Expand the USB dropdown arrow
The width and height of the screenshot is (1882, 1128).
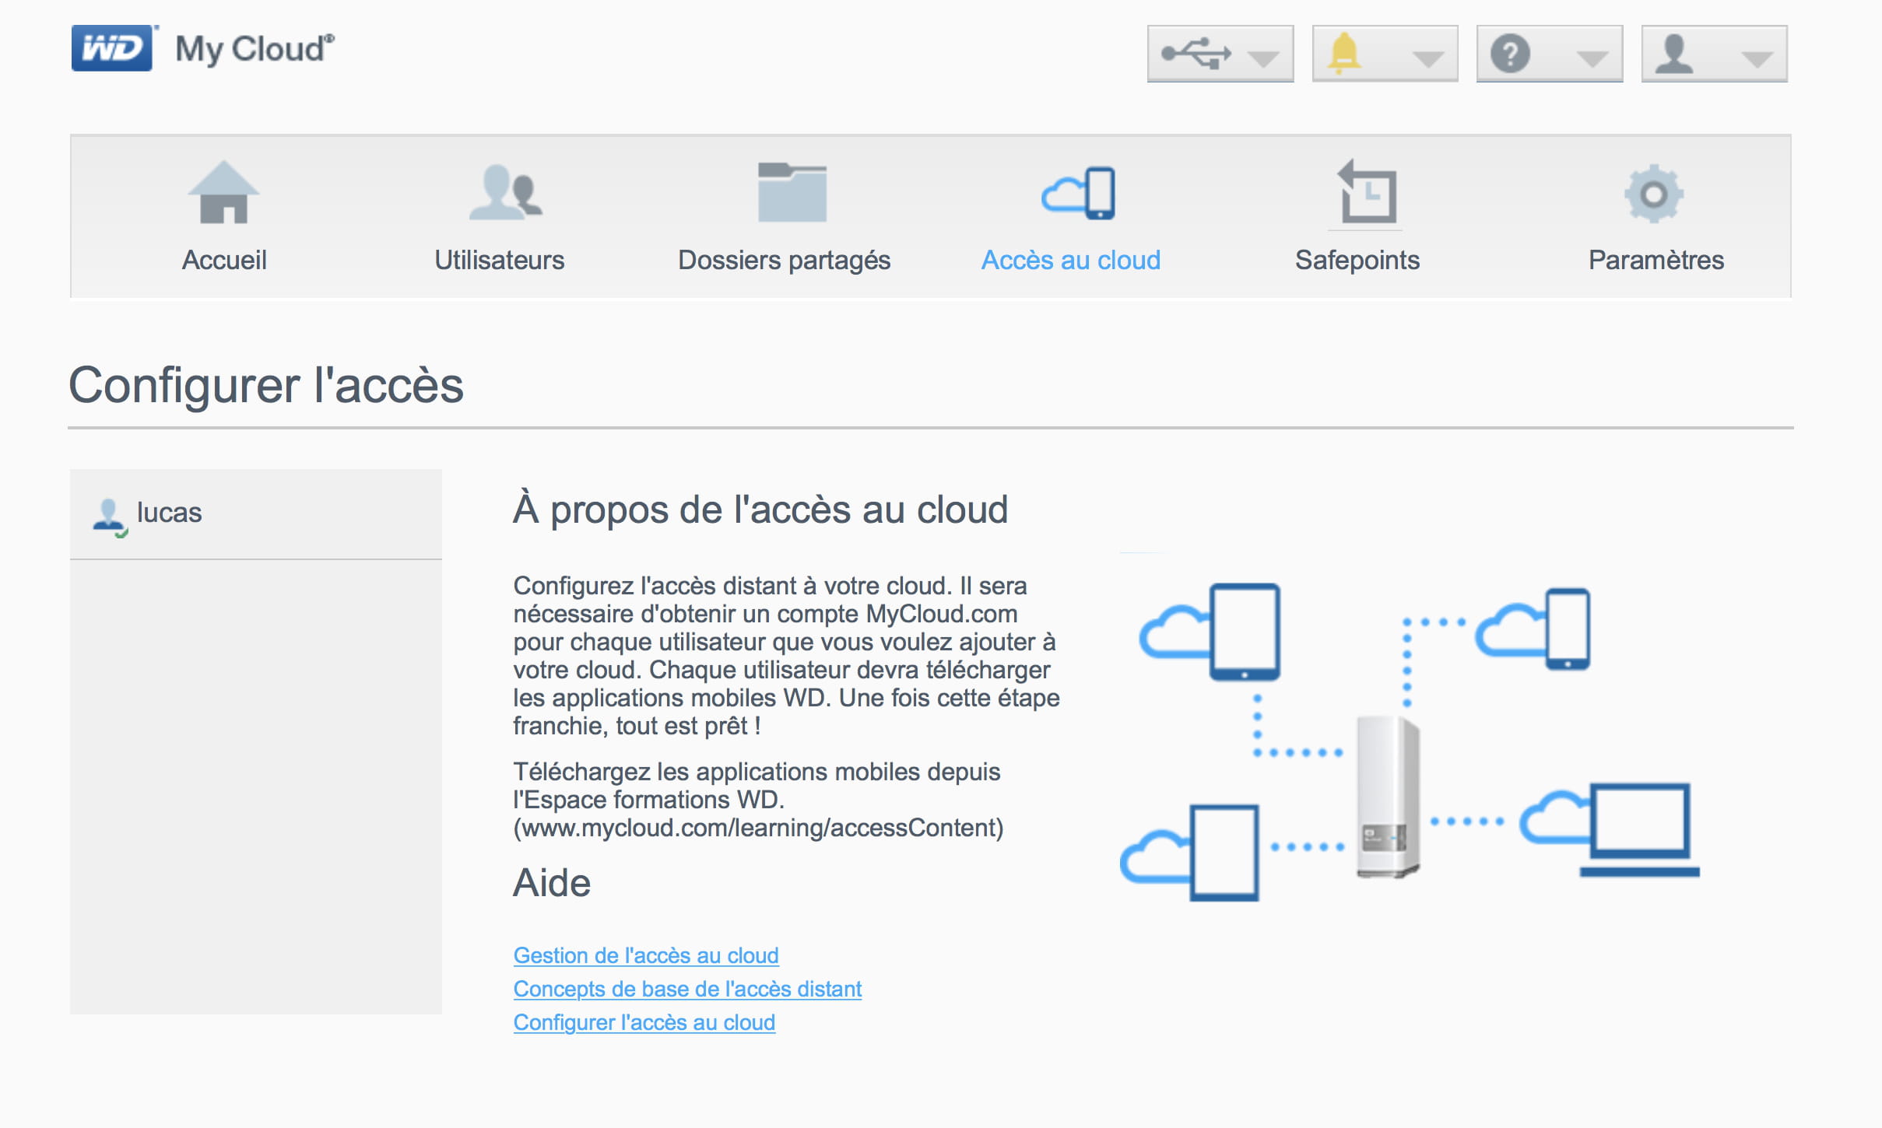1262,58
